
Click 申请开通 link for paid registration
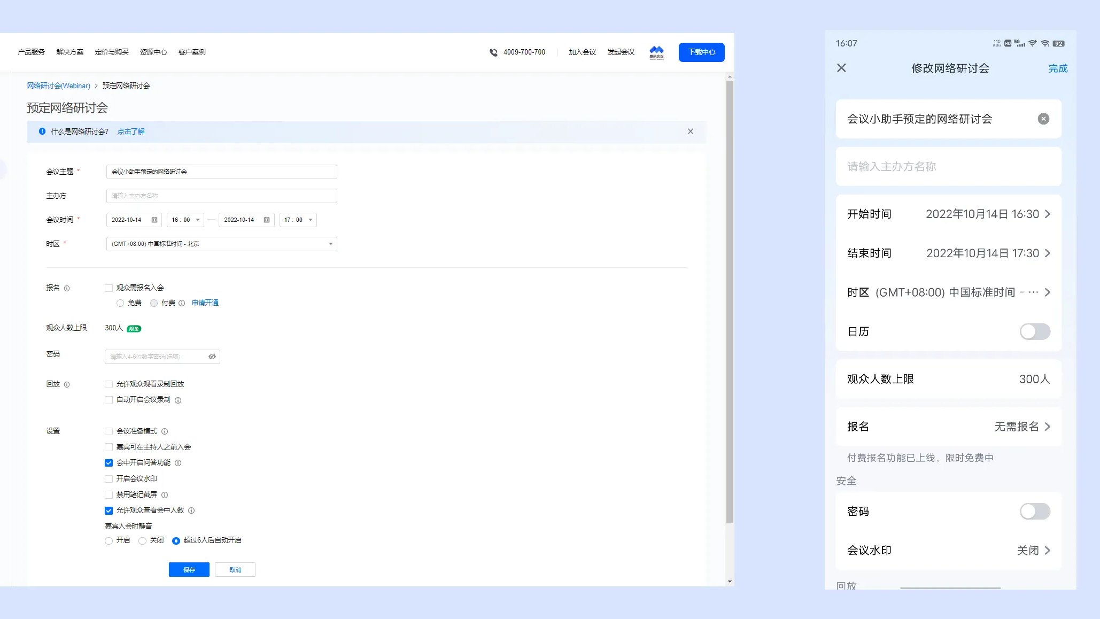[205, 303]
